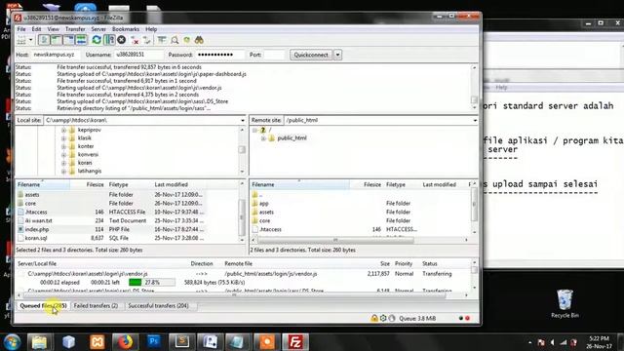
Task: Click the Windows Start button
Action: click(12, 342)
